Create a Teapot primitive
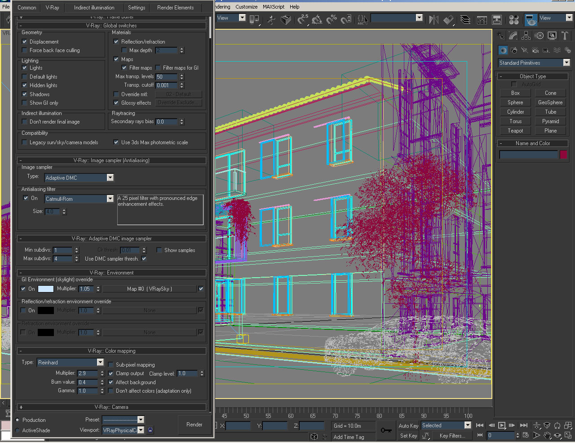The image size is (575, 443). point(515,131)
